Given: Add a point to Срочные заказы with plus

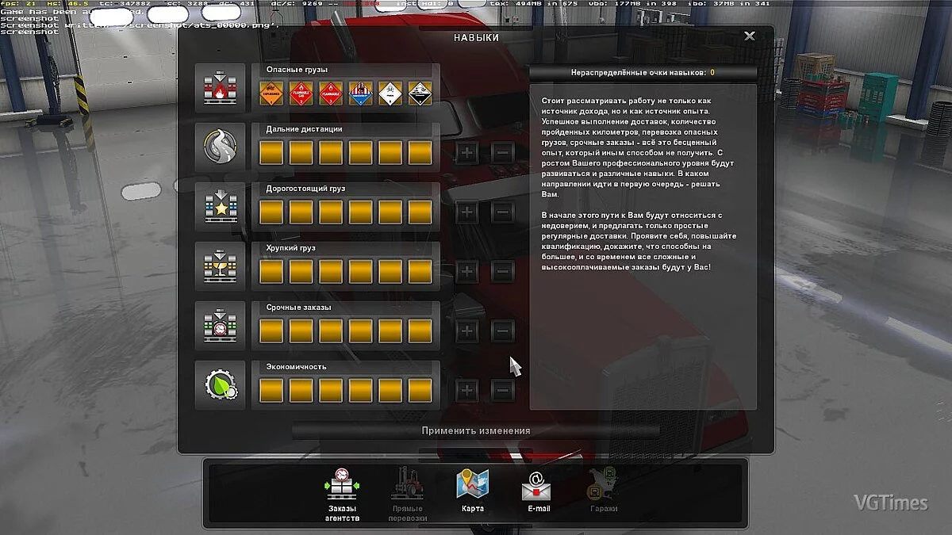Looking at the screenshot, I should [466, 331].
